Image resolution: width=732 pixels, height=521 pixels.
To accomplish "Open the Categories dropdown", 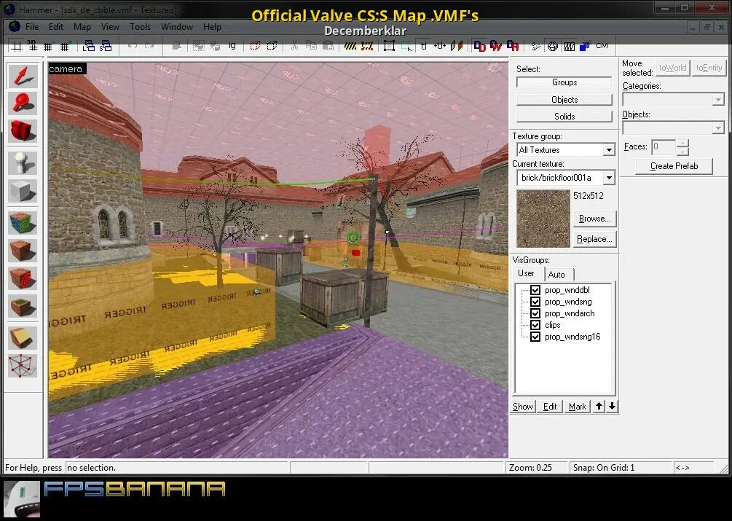I will click(718, 99).
